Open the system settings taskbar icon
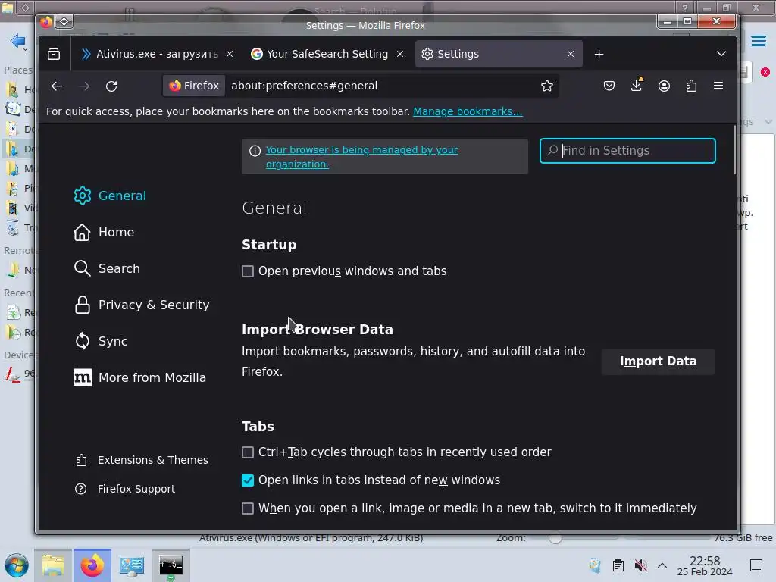 coord(132,565)
